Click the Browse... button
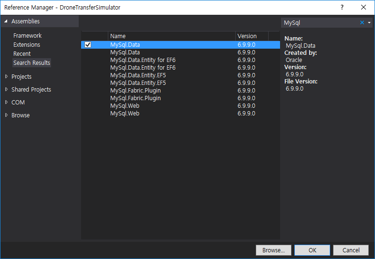 (x=273, y=250)
